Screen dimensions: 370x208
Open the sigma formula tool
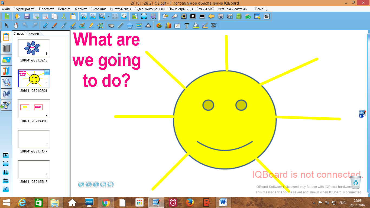point(214,26)
